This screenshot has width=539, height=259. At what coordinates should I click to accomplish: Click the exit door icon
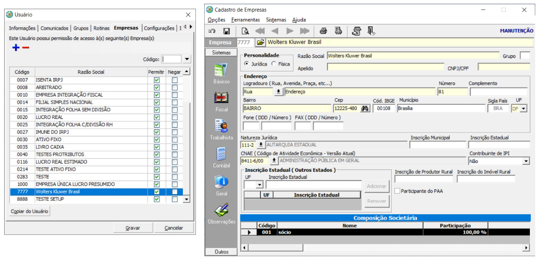[371, 31]
